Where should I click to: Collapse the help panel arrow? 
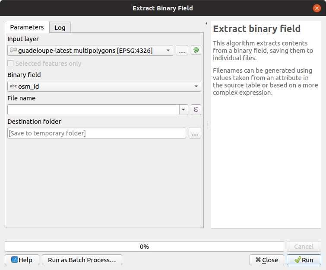(x=206, y=23)
